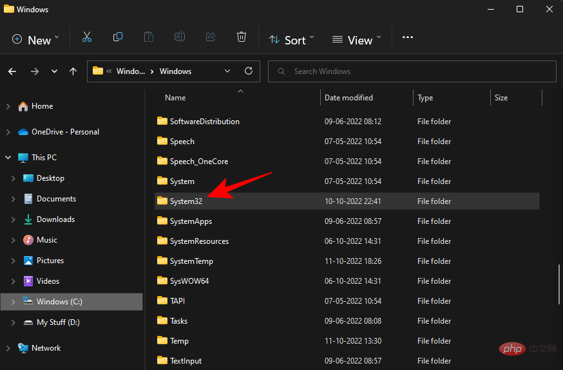The width and height of the screenshot is (563, 370).
Task: Click the Downloads arrow icon
Action: point(28,219)
